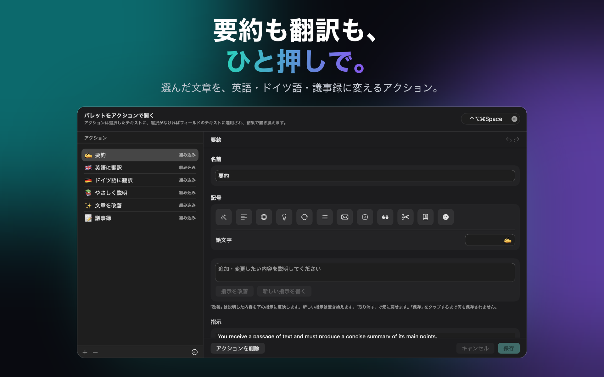This screenshot has width=604, height=377.
Task: Click the redo arrow icon
Action: (x=516, y=140)
